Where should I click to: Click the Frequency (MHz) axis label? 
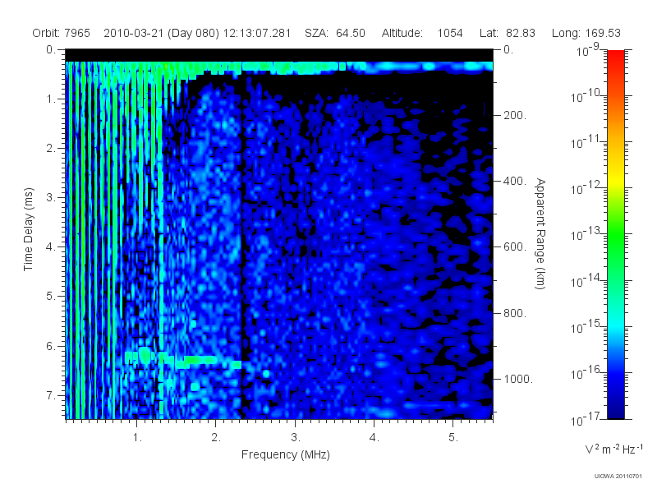coord(285,455)
